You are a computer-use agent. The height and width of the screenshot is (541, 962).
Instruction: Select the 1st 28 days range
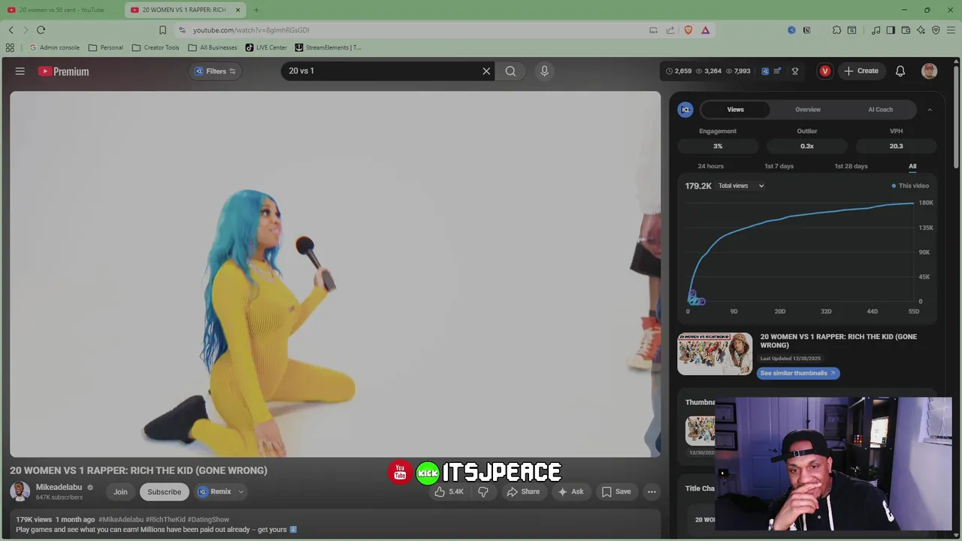tap(851, 166)
